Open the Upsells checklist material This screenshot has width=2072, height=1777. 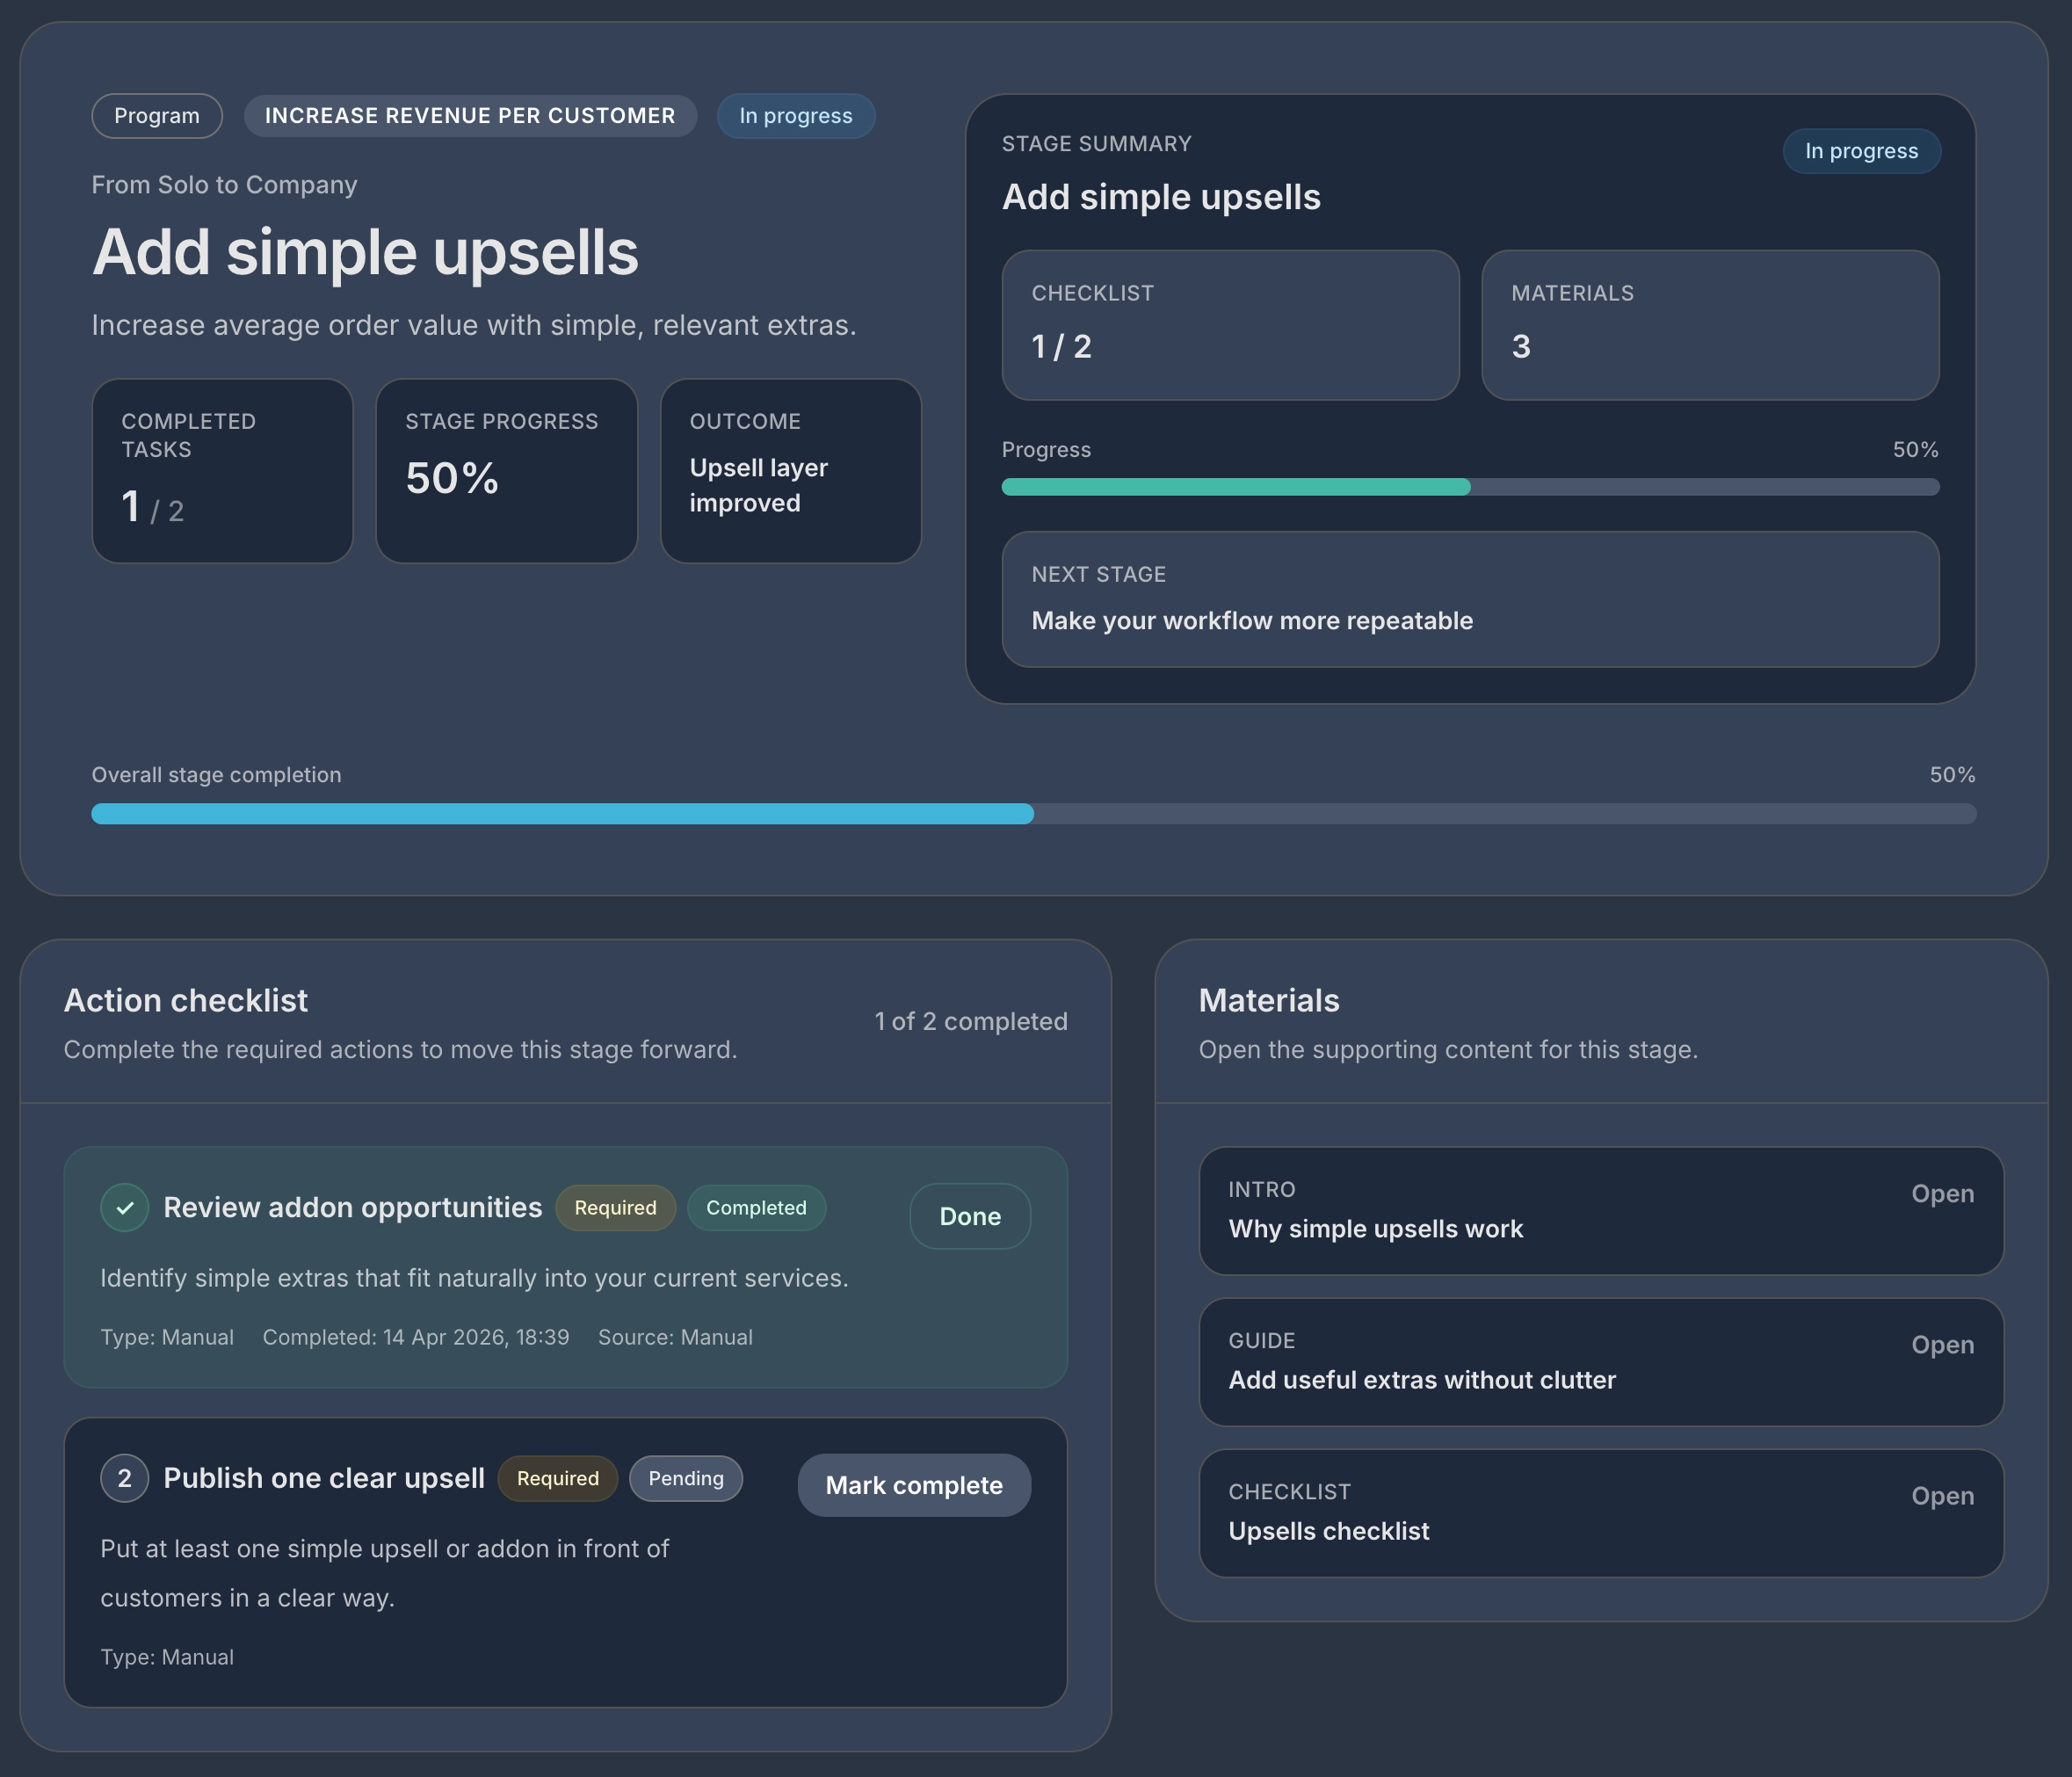1942,1496
